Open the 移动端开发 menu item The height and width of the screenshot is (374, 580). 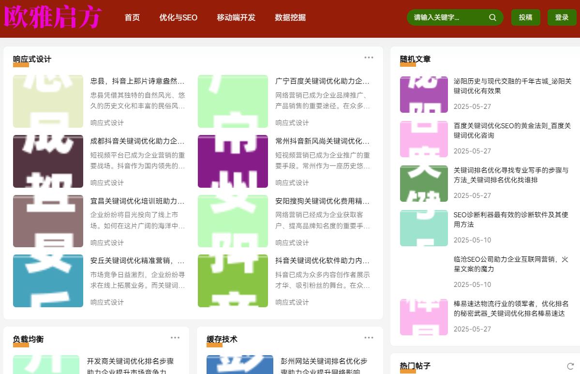tap(236, 17)
